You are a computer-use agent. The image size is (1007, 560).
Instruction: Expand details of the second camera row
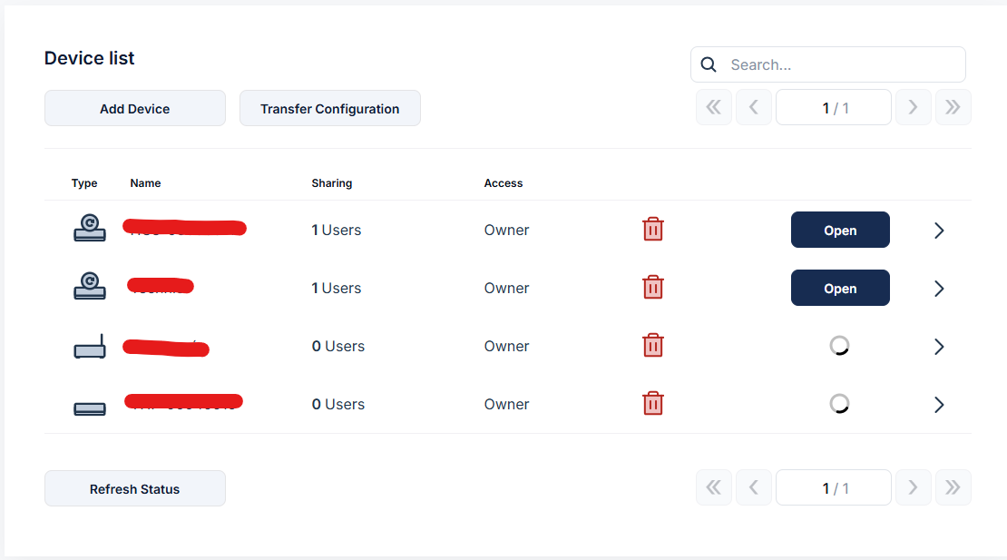click(x=939, y=289)
